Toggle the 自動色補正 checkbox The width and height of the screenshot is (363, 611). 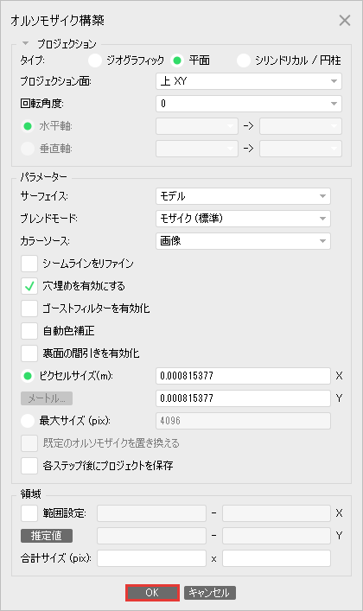pos(29,331)
